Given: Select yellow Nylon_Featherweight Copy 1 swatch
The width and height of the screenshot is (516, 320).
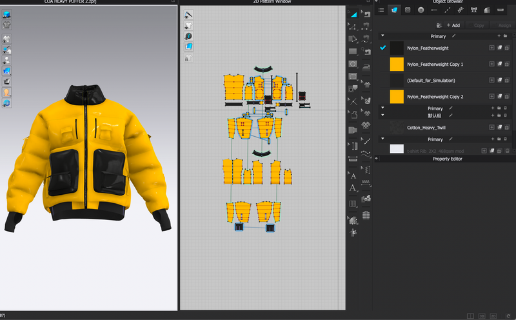Looking at the screenshot, I should pyautogui.click(x=397, y=65).
